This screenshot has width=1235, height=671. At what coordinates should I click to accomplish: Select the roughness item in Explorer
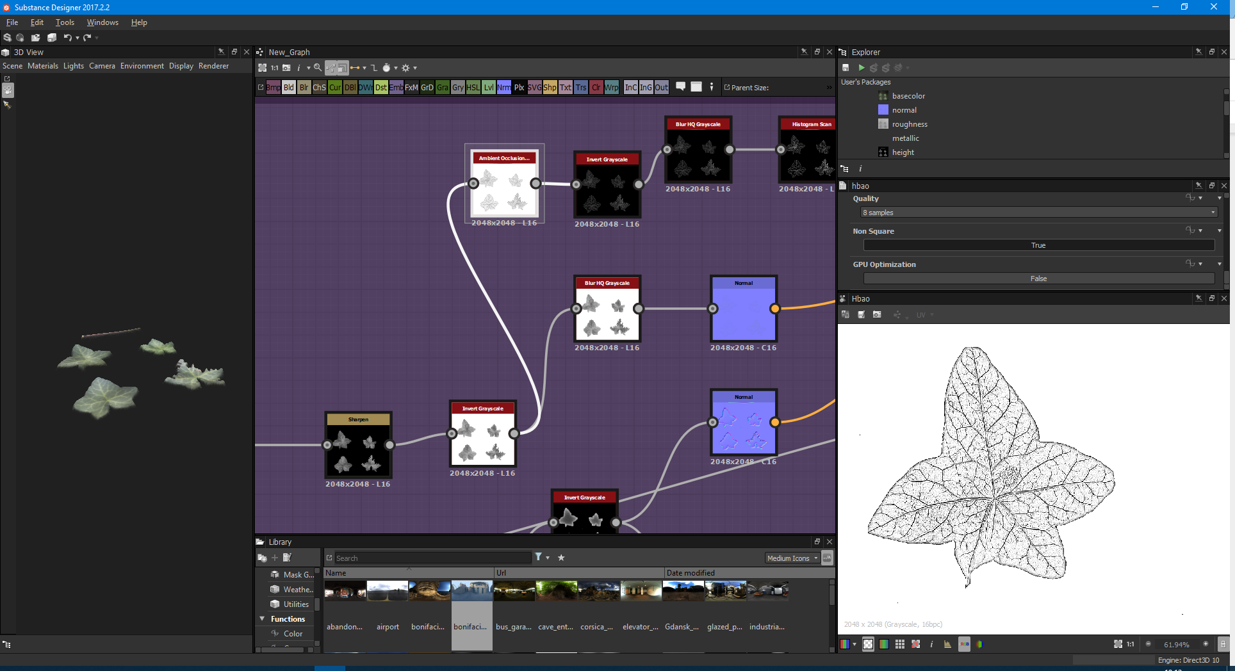coord(909,124)
